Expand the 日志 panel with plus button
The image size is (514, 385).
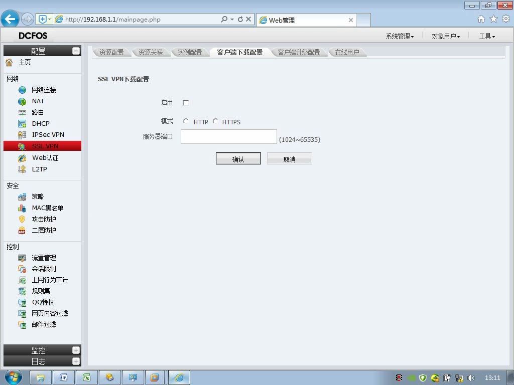coord(76,361)
